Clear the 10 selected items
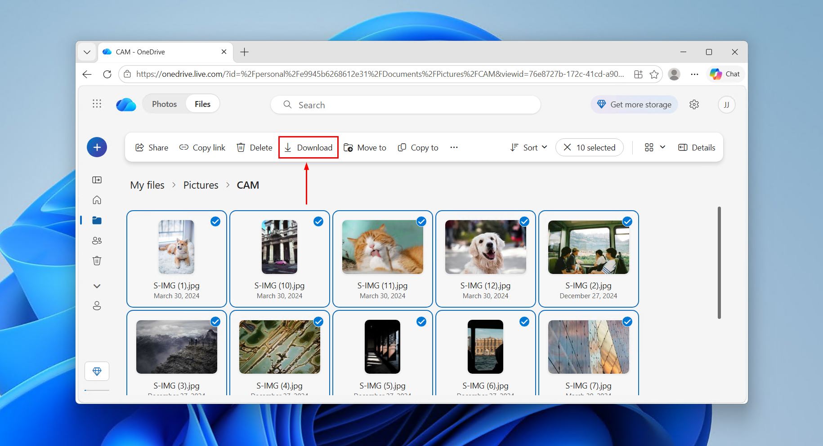Screen dimensions: 823x446 coord(590,147)
